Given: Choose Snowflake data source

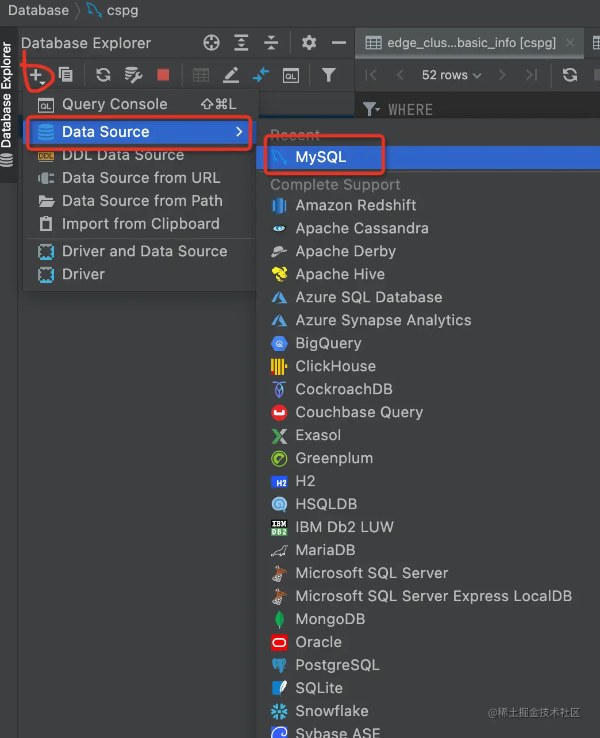Looking at the screenshot, I should 428,711.
